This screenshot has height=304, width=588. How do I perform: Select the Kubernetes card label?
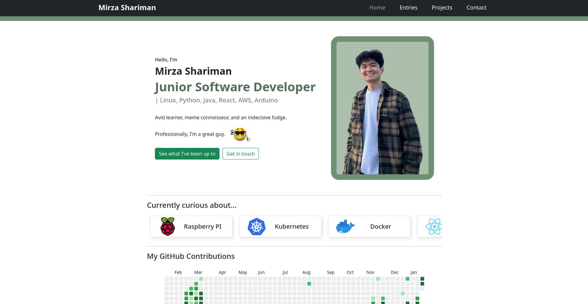coord(291,227)
